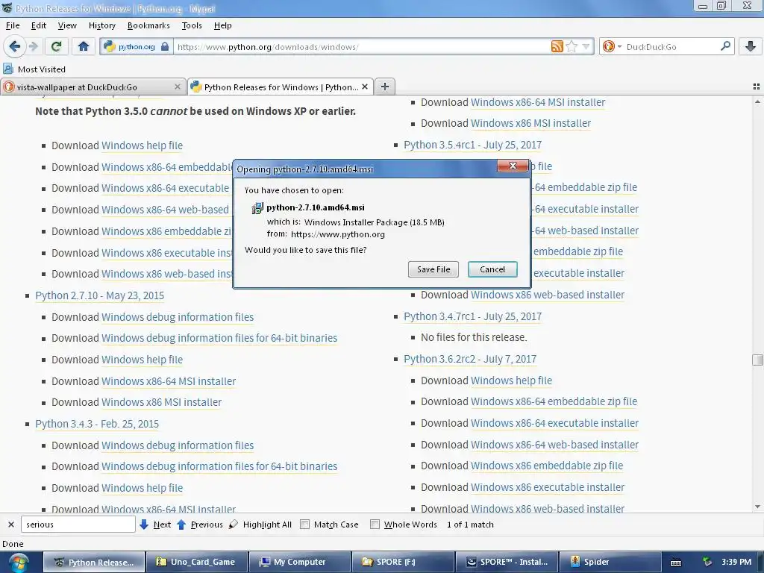764x573 pixels.
Task: Click the vertical scrollbar thumb
Action: click(757, 360)
